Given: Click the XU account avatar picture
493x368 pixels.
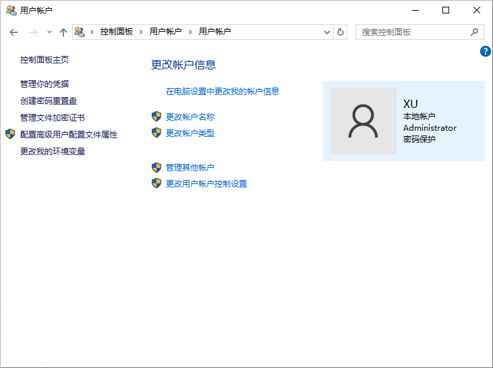Looking at the screenshot, I should coord(363,121).
